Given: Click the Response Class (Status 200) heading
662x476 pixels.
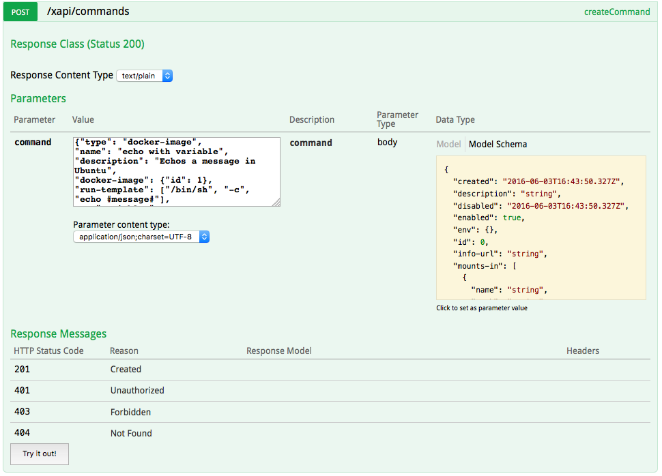Looking at the screenshot, I should 77,44.
